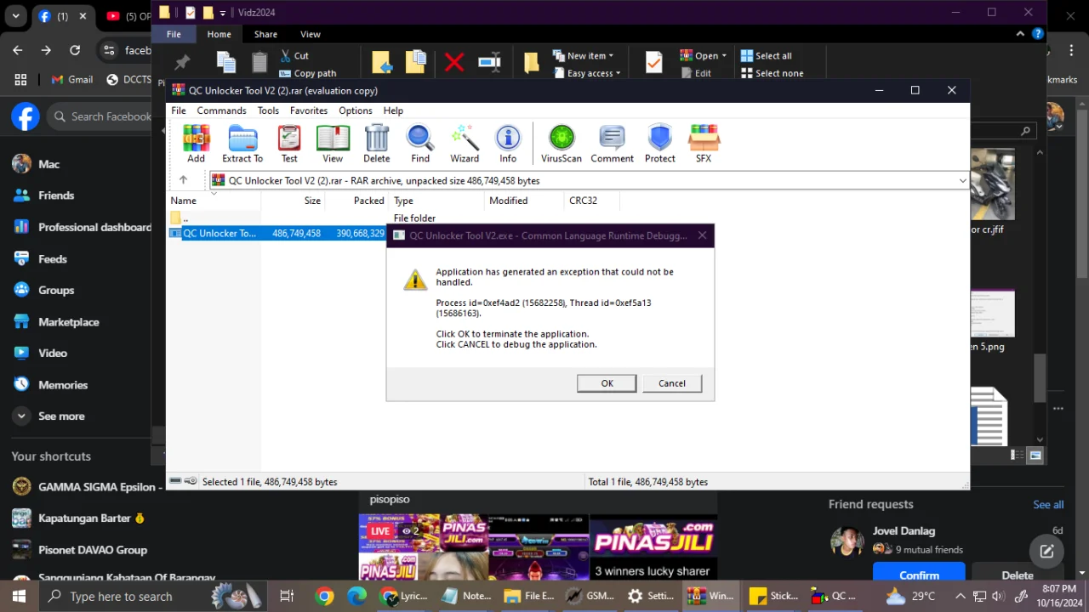Switch to the Explorer View tab
Viewport: 1089px width, 612px height.
[x=311, y=34]
